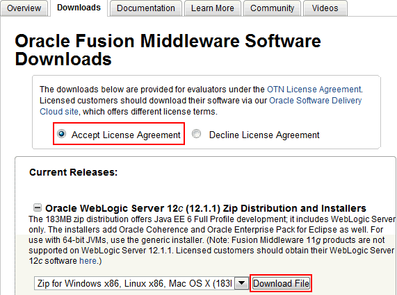Screen dimensions: 397x295
Task: Collapse the WebLogic Server 12c section
Action: point(38,208)
